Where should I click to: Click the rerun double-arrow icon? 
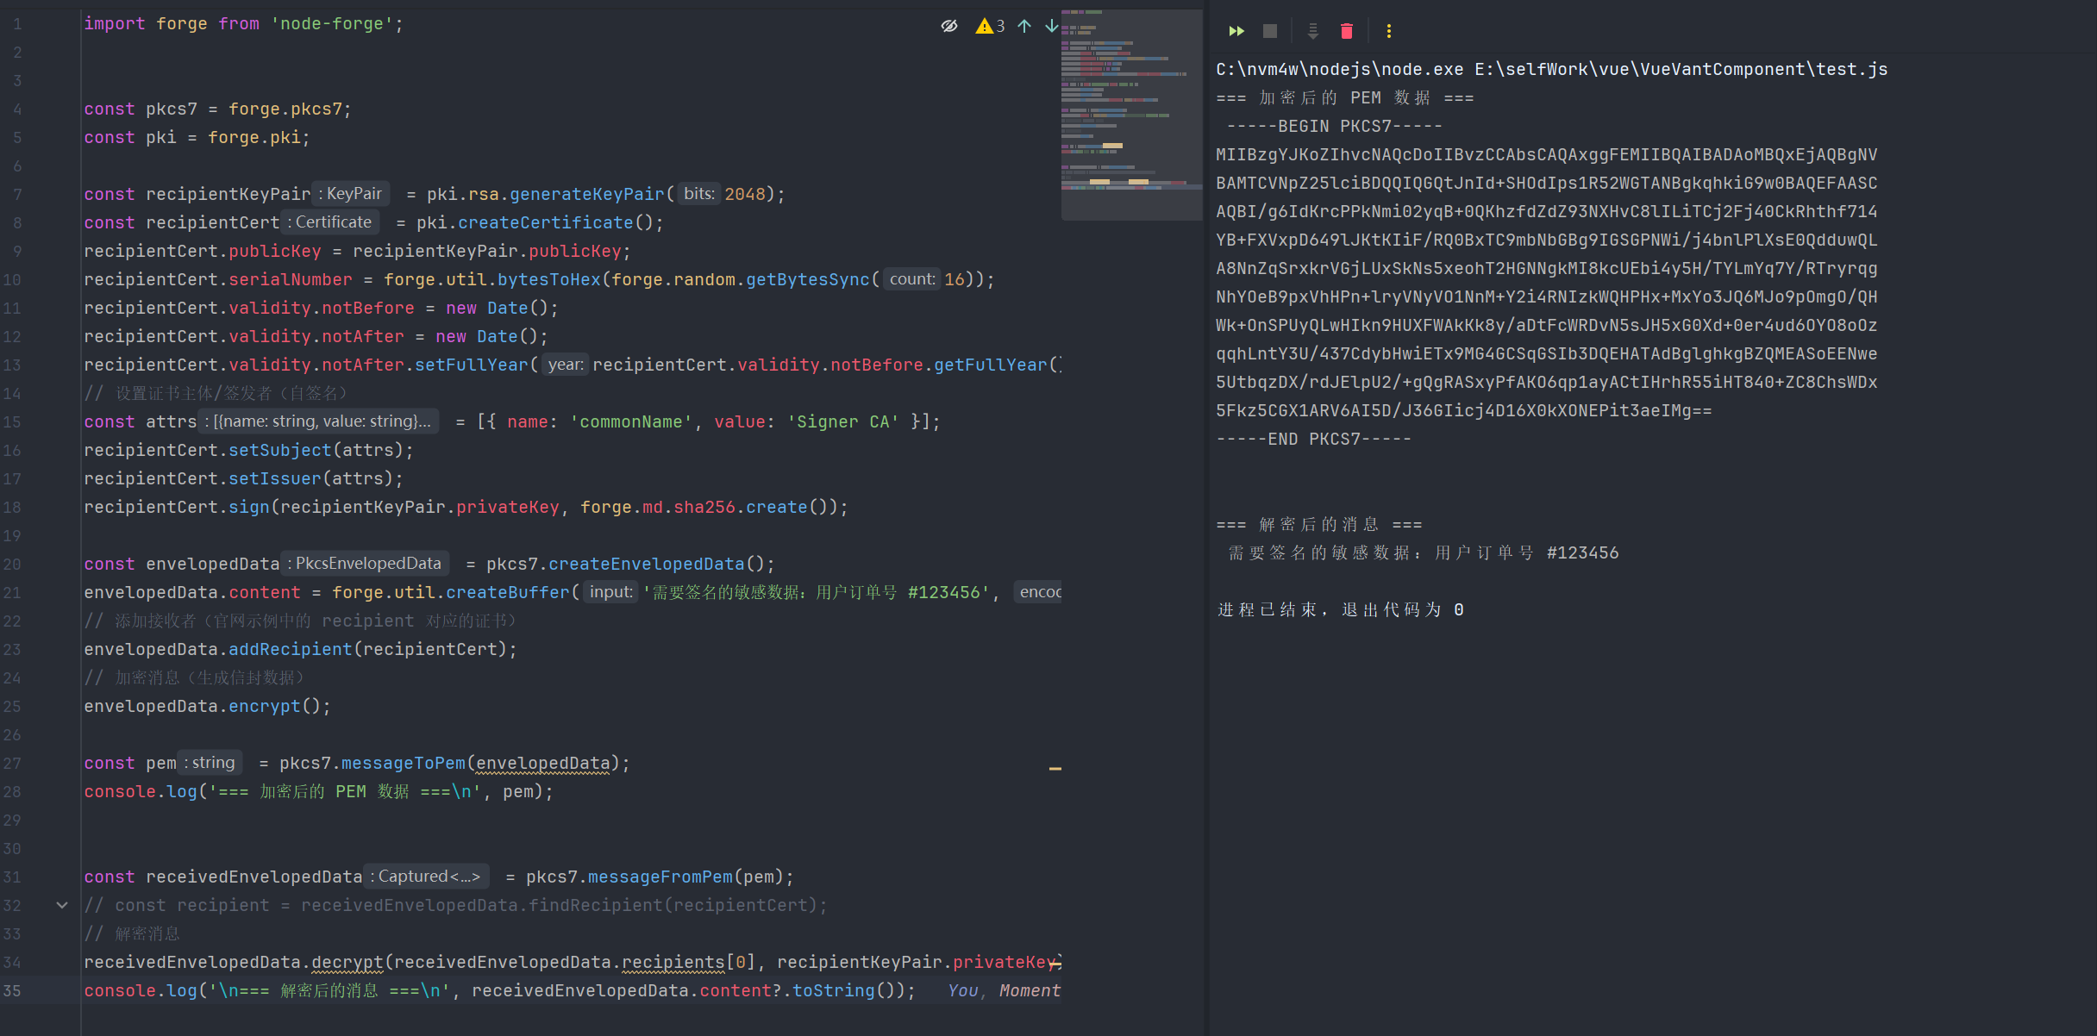click(1236, 31)
